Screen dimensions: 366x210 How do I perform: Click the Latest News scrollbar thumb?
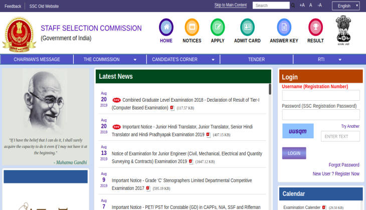pos(270,89)
